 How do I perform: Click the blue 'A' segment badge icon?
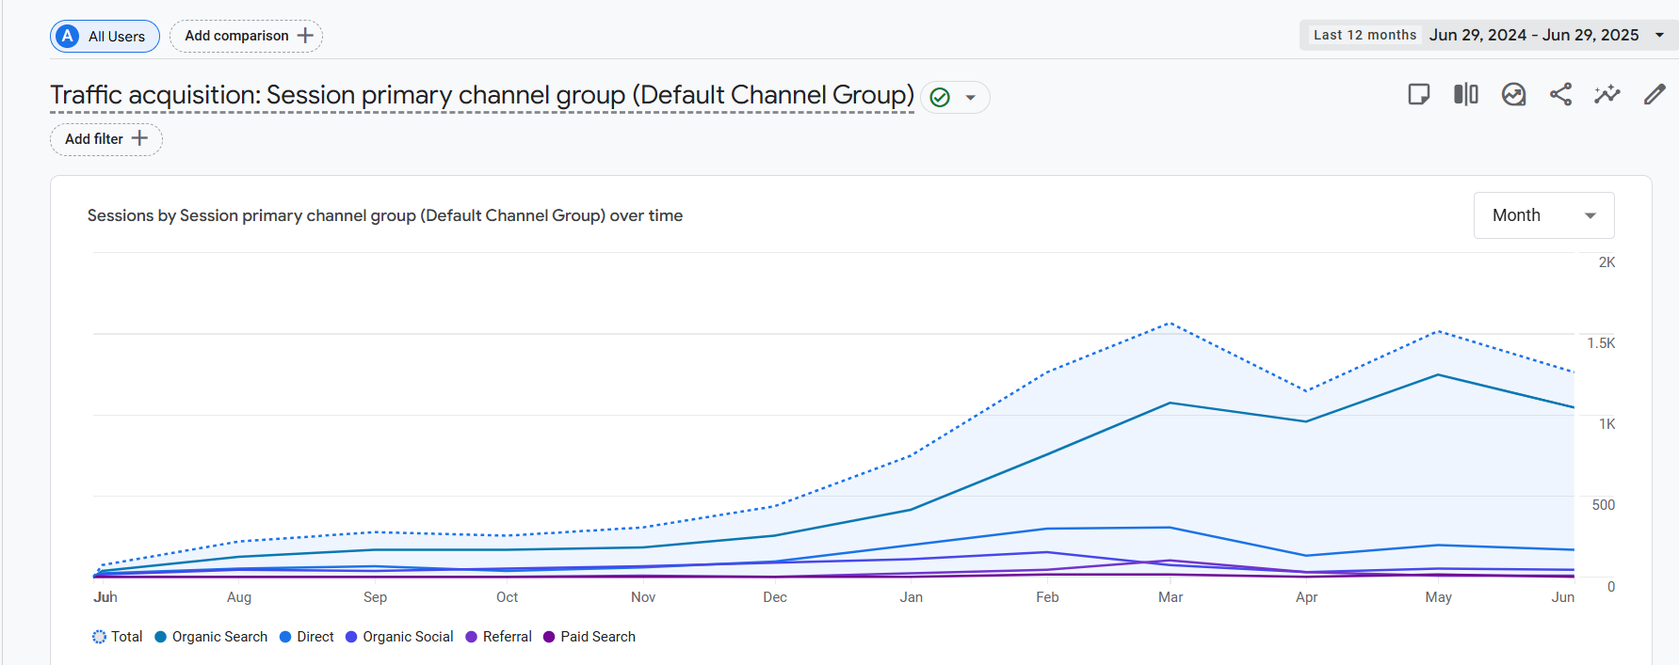[68, 37]
